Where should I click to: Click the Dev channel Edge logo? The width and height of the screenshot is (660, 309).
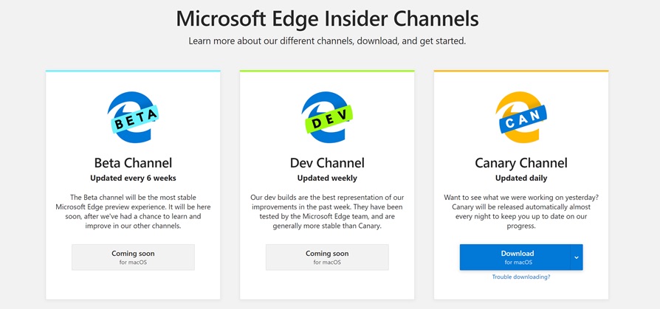(x=327, y=116)
